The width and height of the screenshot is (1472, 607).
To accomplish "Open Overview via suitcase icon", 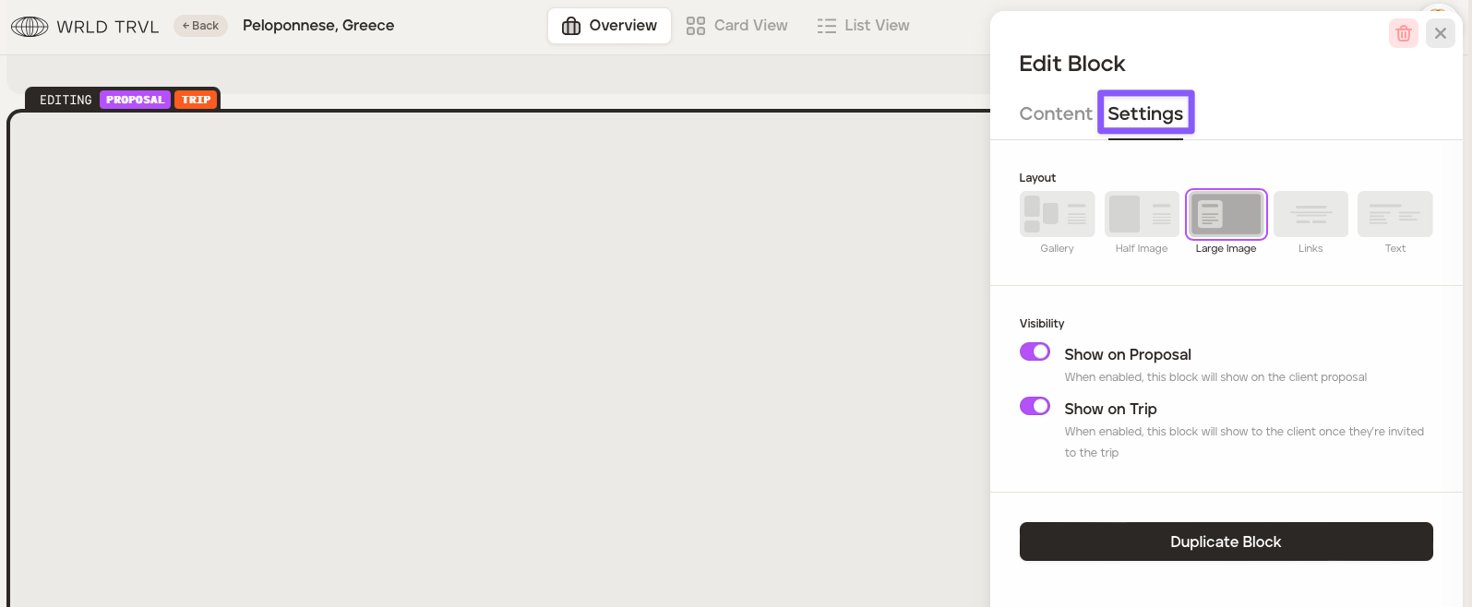I will coord(571,26).
